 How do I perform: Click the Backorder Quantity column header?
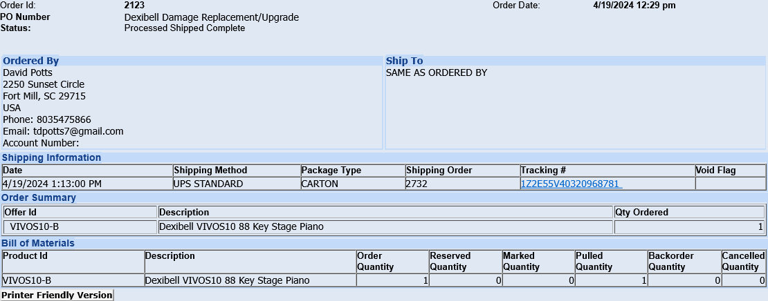point(666,261)
